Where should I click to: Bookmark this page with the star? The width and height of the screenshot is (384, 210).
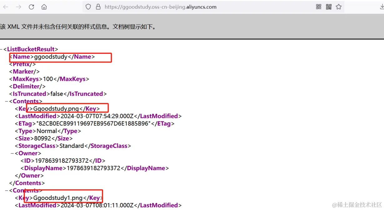(x=339, y=7)
